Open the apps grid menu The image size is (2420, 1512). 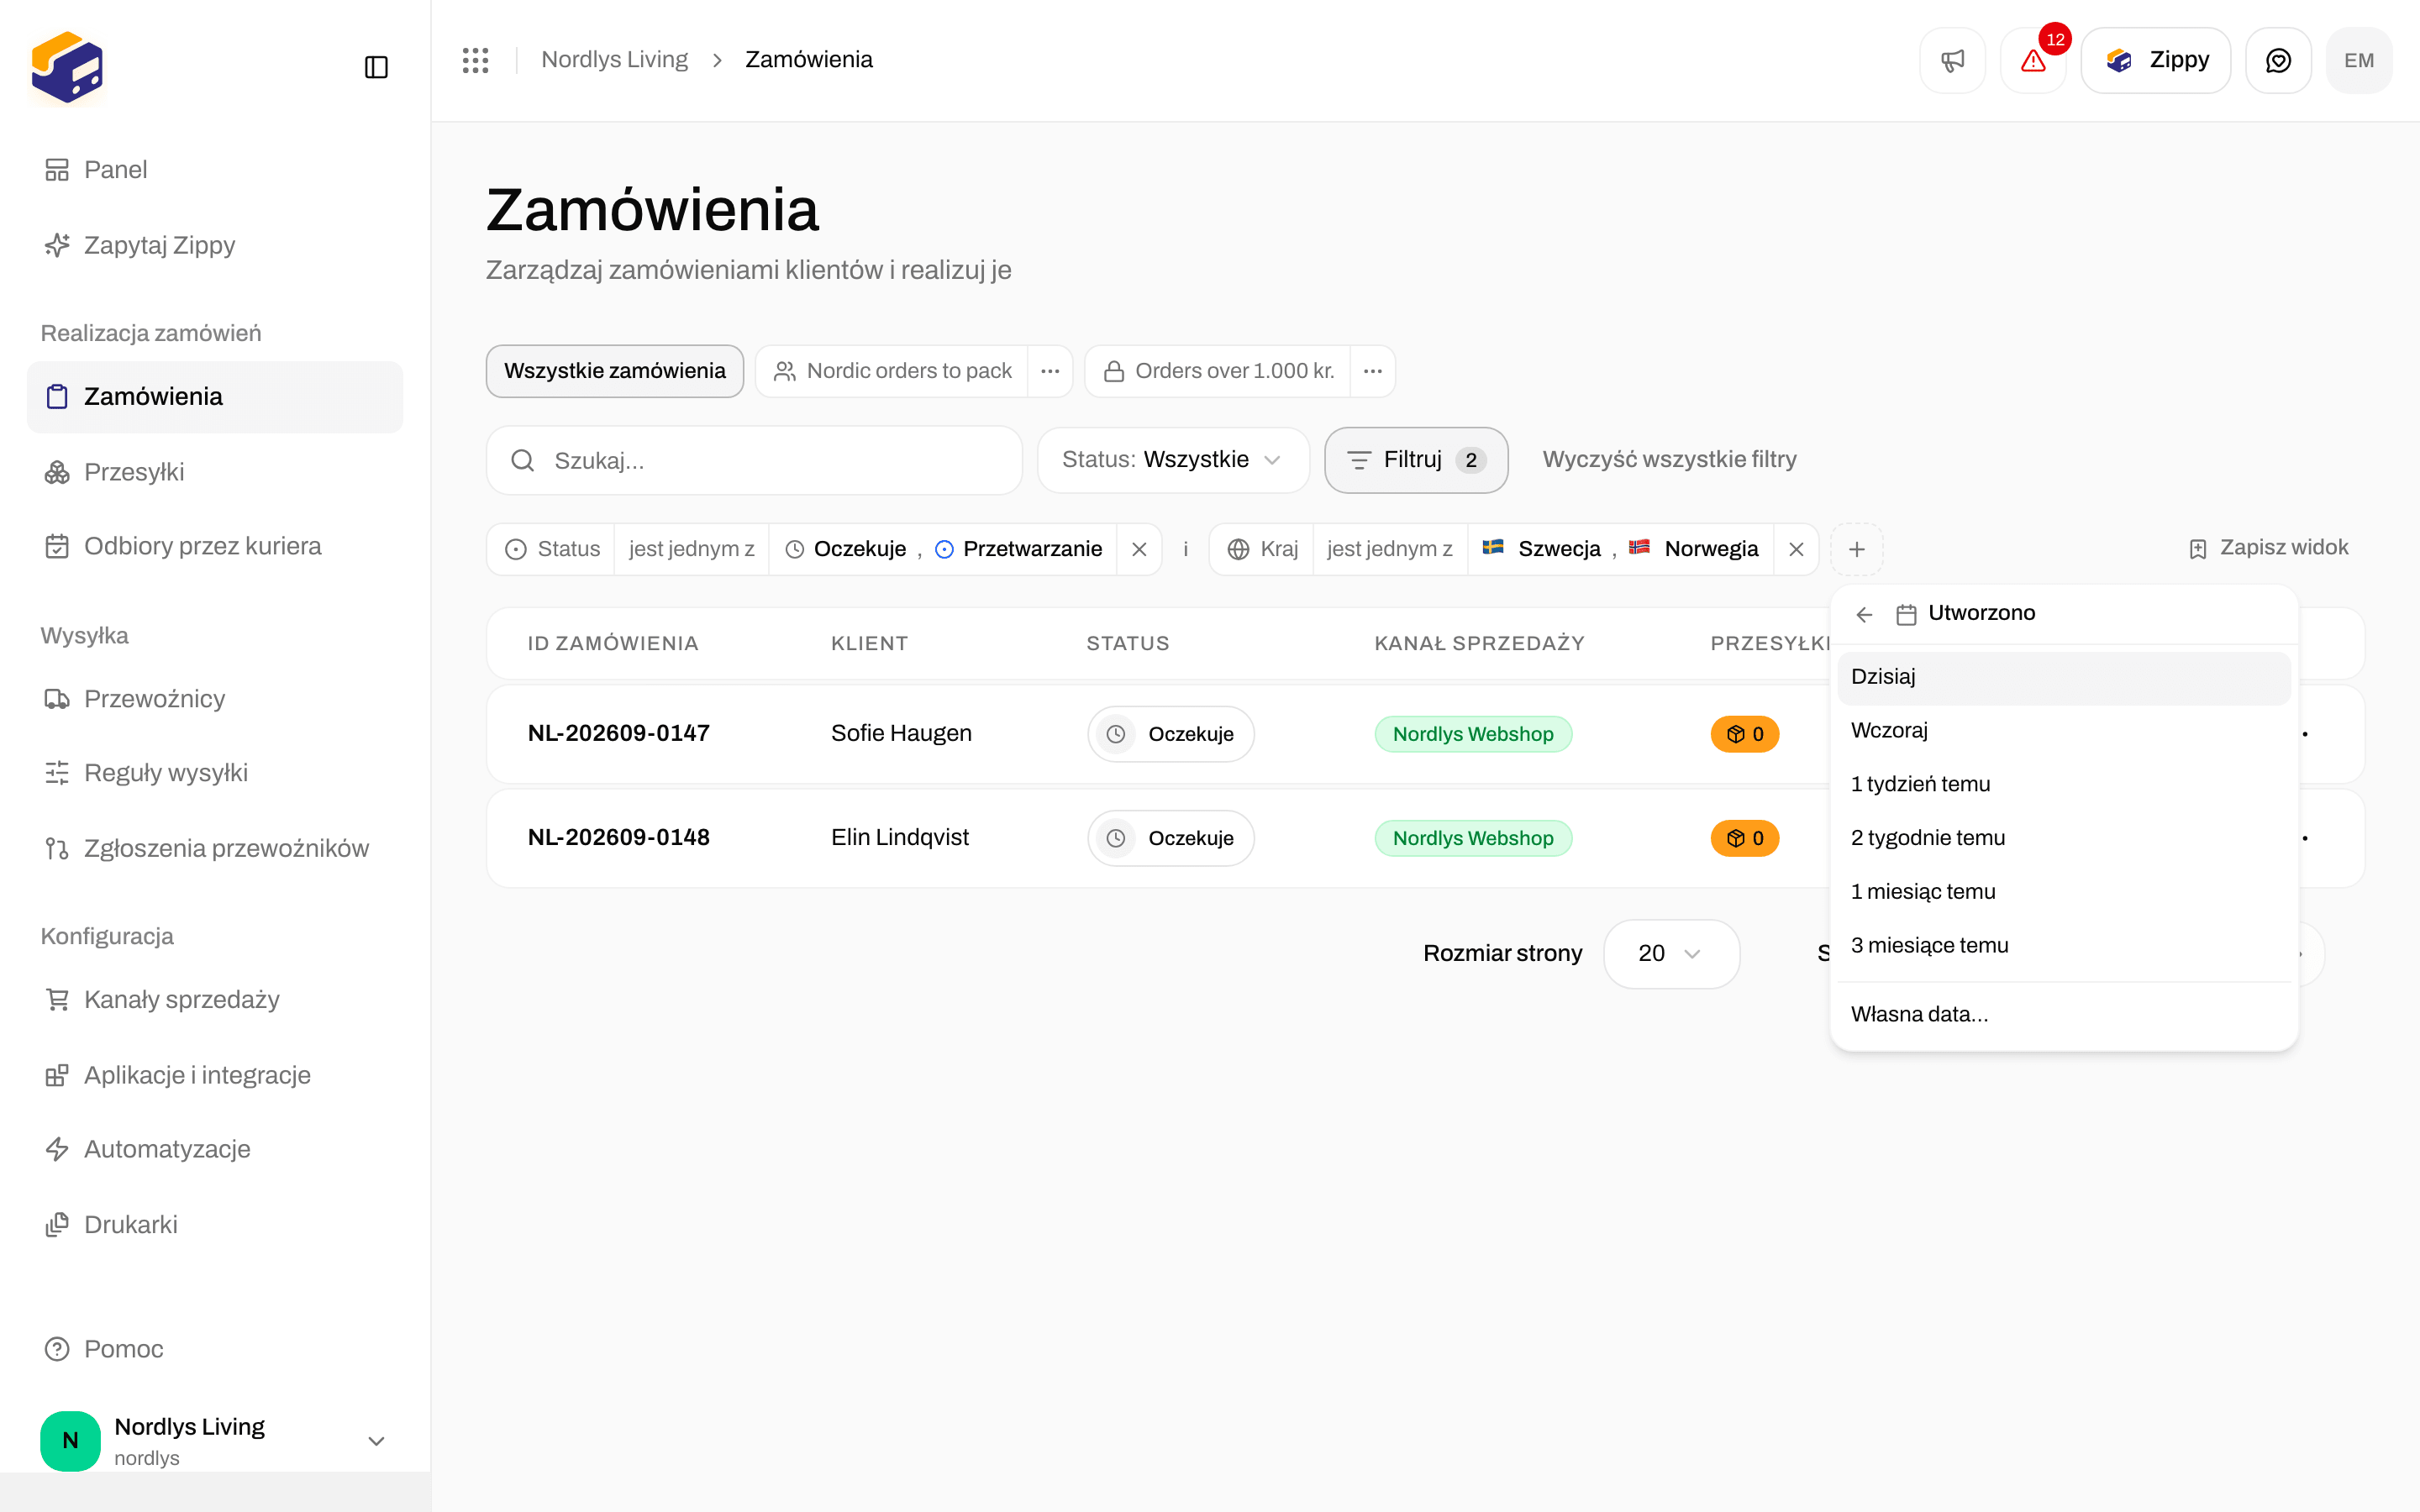pyautogui.click(x=475, y=60)
